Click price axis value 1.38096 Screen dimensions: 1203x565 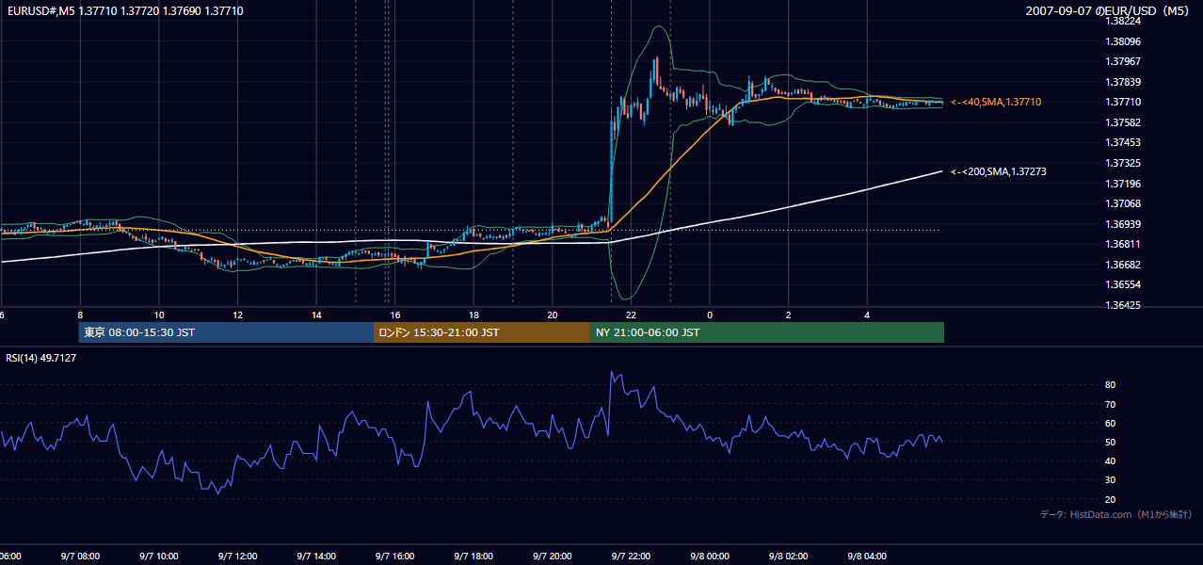[x=1123, y=41]
